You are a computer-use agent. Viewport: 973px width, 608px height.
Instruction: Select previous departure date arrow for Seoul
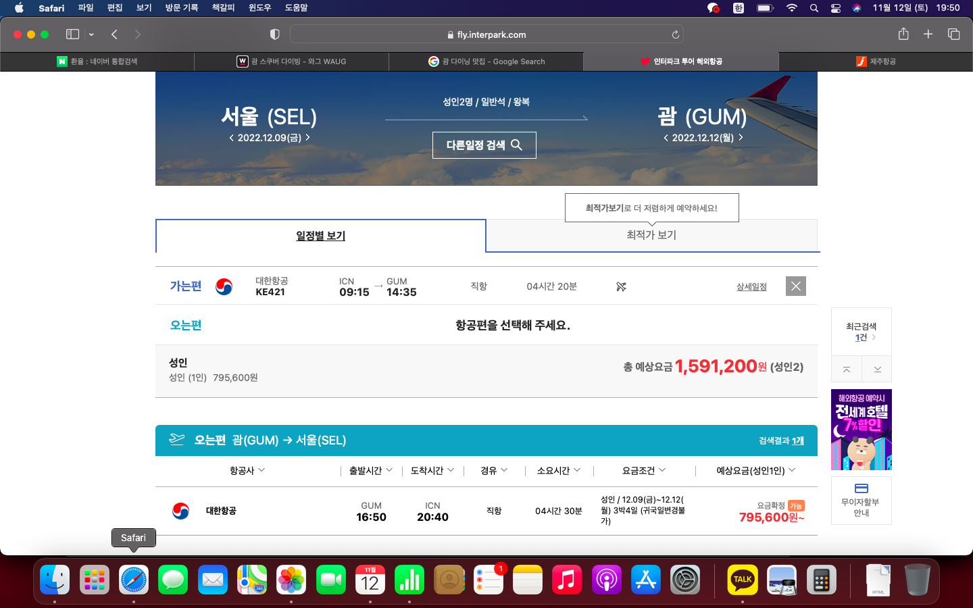(231, 138)
